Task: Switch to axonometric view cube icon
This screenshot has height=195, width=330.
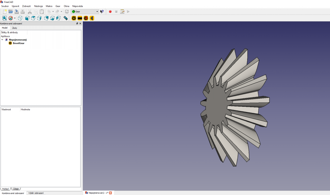Action: coord(20,18)
